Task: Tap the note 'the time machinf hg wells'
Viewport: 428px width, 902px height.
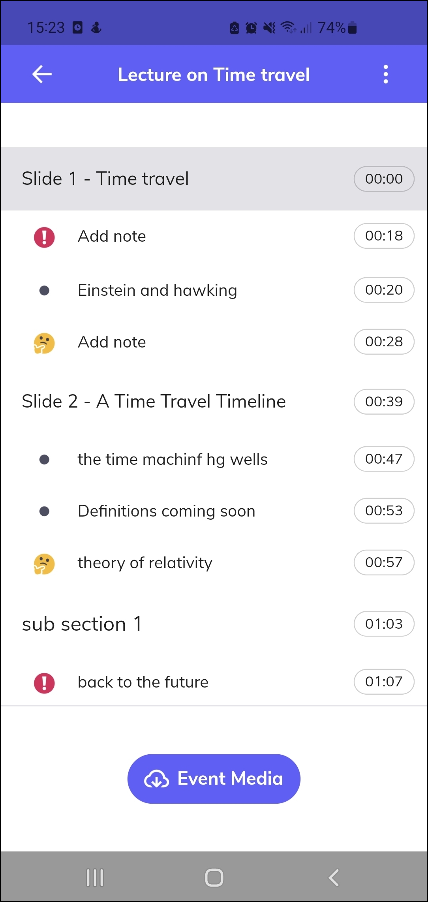Action: point(173,459)
